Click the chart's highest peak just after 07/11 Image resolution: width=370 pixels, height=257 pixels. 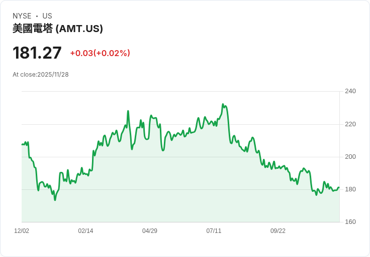point(223,104)
